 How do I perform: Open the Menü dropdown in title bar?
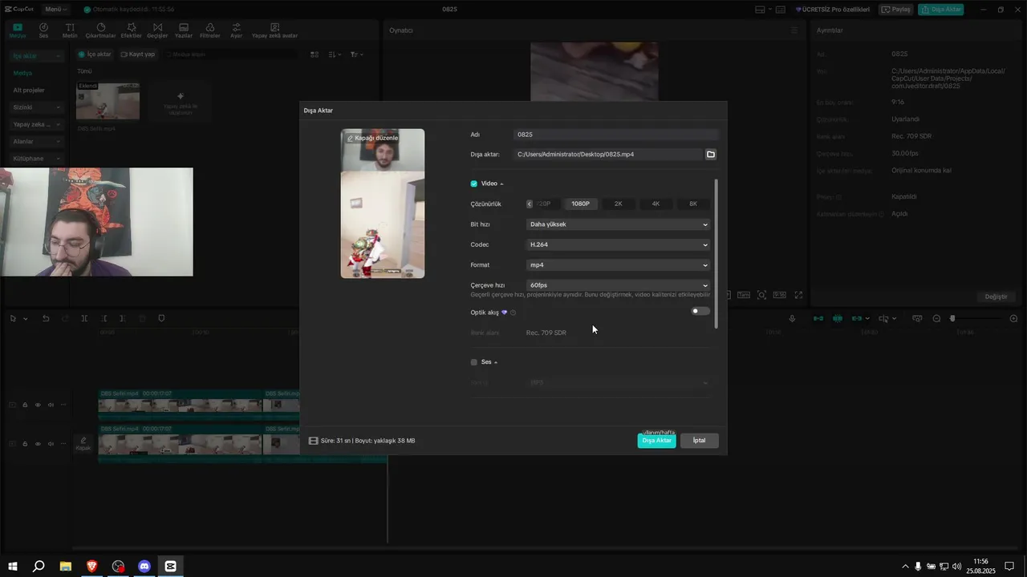(x=55, y=10)
